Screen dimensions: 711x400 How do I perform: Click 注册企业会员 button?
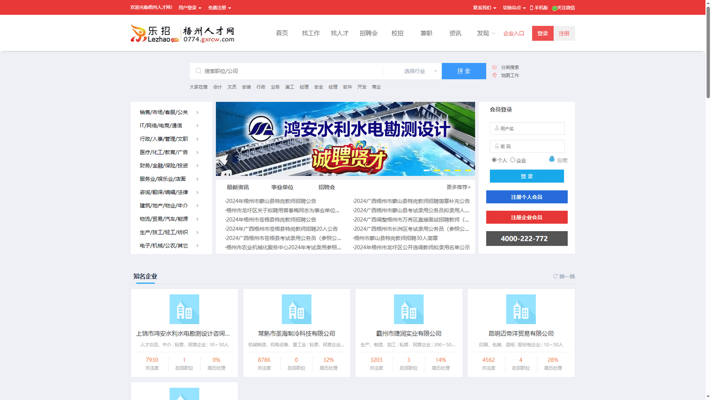tap(527, 217)
